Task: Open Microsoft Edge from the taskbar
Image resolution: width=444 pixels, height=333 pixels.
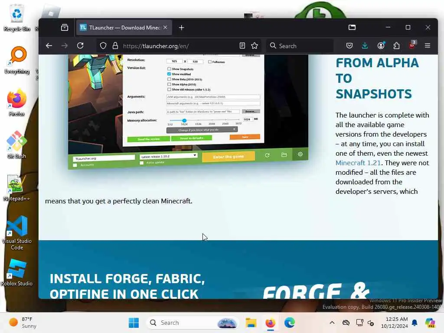Action: coord(289,323)
